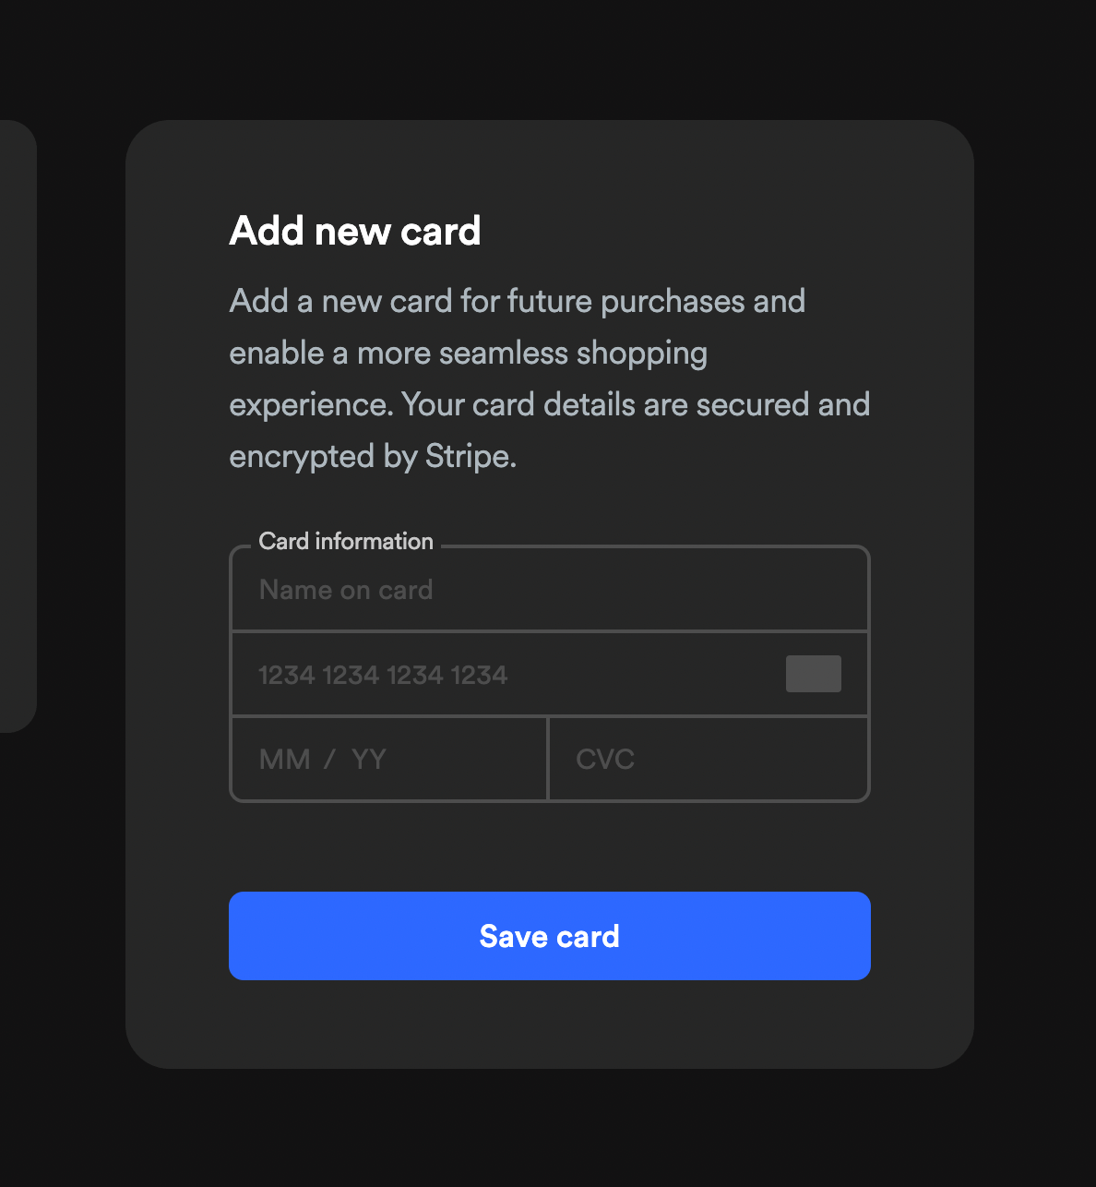The image size is (1096, 1187).
Task: Click the word "Stripe" in description
Action: click(468, 457)
